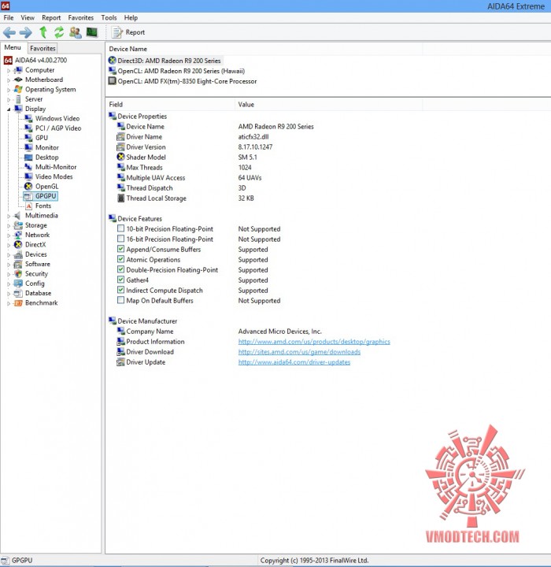
Task: Expand the Benchmark tree node
Action: 9,304
